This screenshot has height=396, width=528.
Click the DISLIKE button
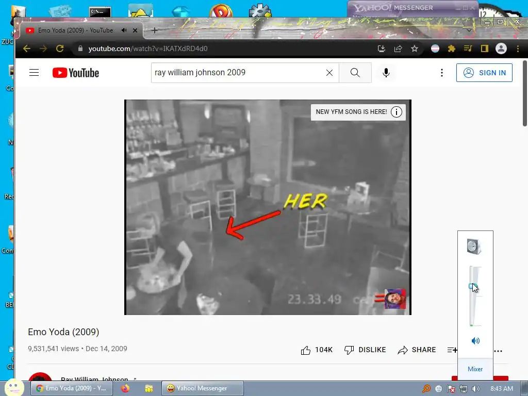point(365,350)
